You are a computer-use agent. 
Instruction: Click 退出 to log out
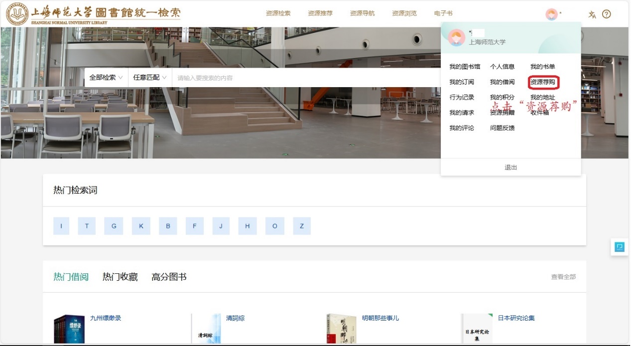point(510,167)
